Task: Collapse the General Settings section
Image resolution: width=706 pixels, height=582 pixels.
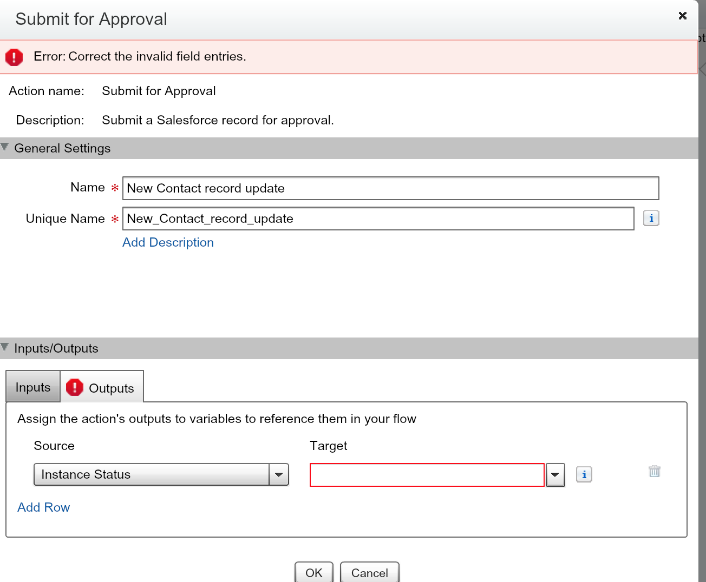Action: pyautogui.click(x=5, y=147)
